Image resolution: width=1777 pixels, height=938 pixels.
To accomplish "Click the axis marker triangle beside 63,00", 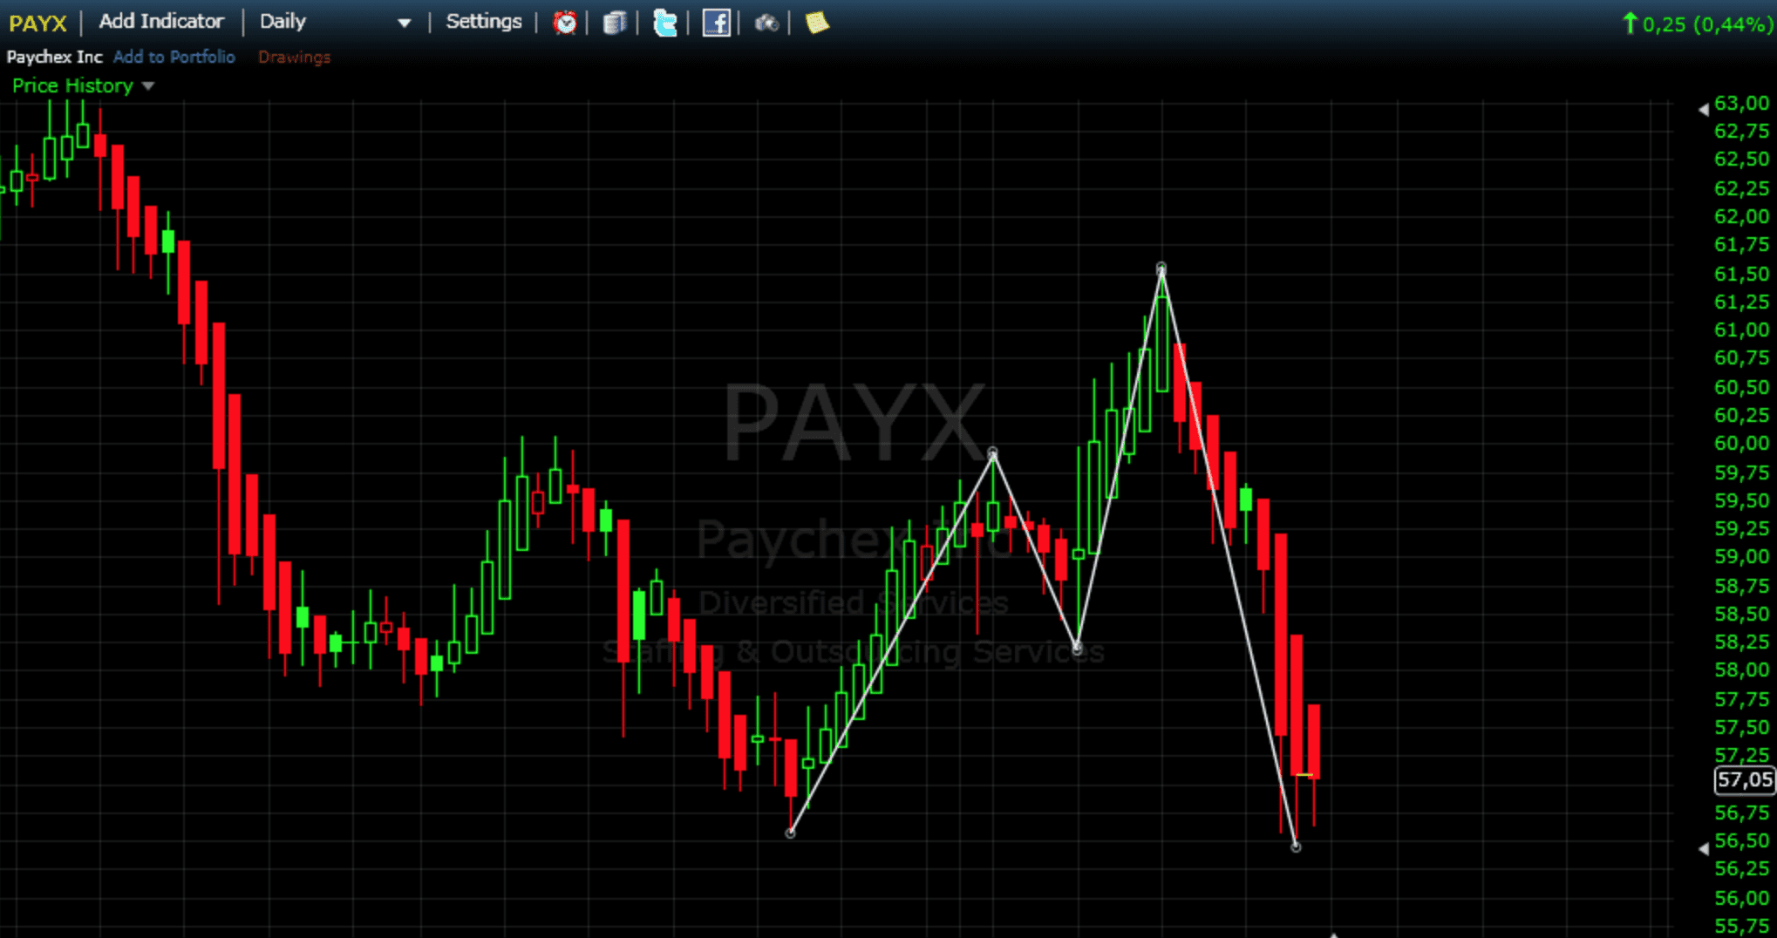I will point(1703,110).
